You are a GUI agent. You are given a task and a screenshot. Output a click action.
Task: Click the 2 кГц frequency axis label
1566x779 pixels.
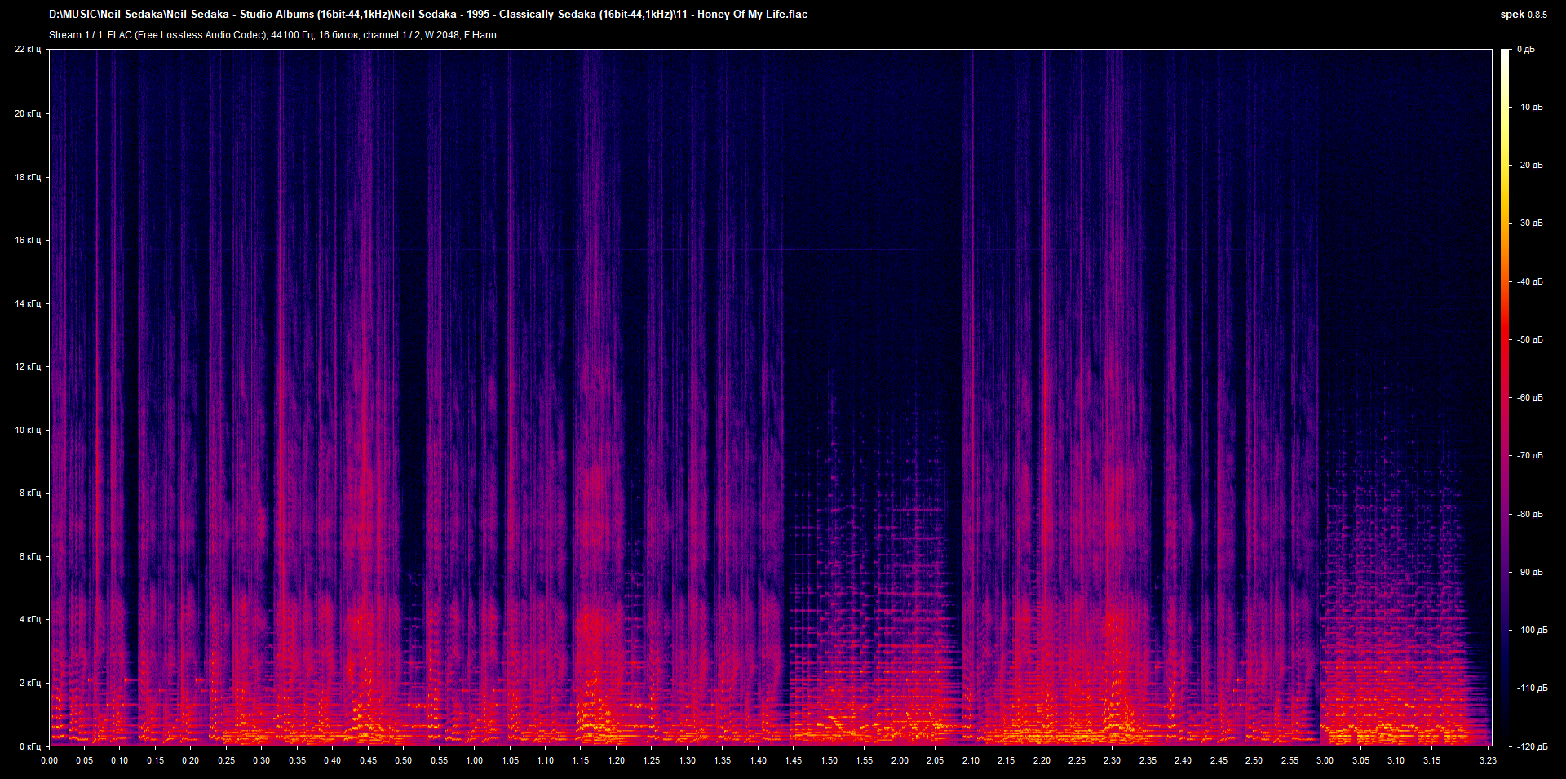30,683
